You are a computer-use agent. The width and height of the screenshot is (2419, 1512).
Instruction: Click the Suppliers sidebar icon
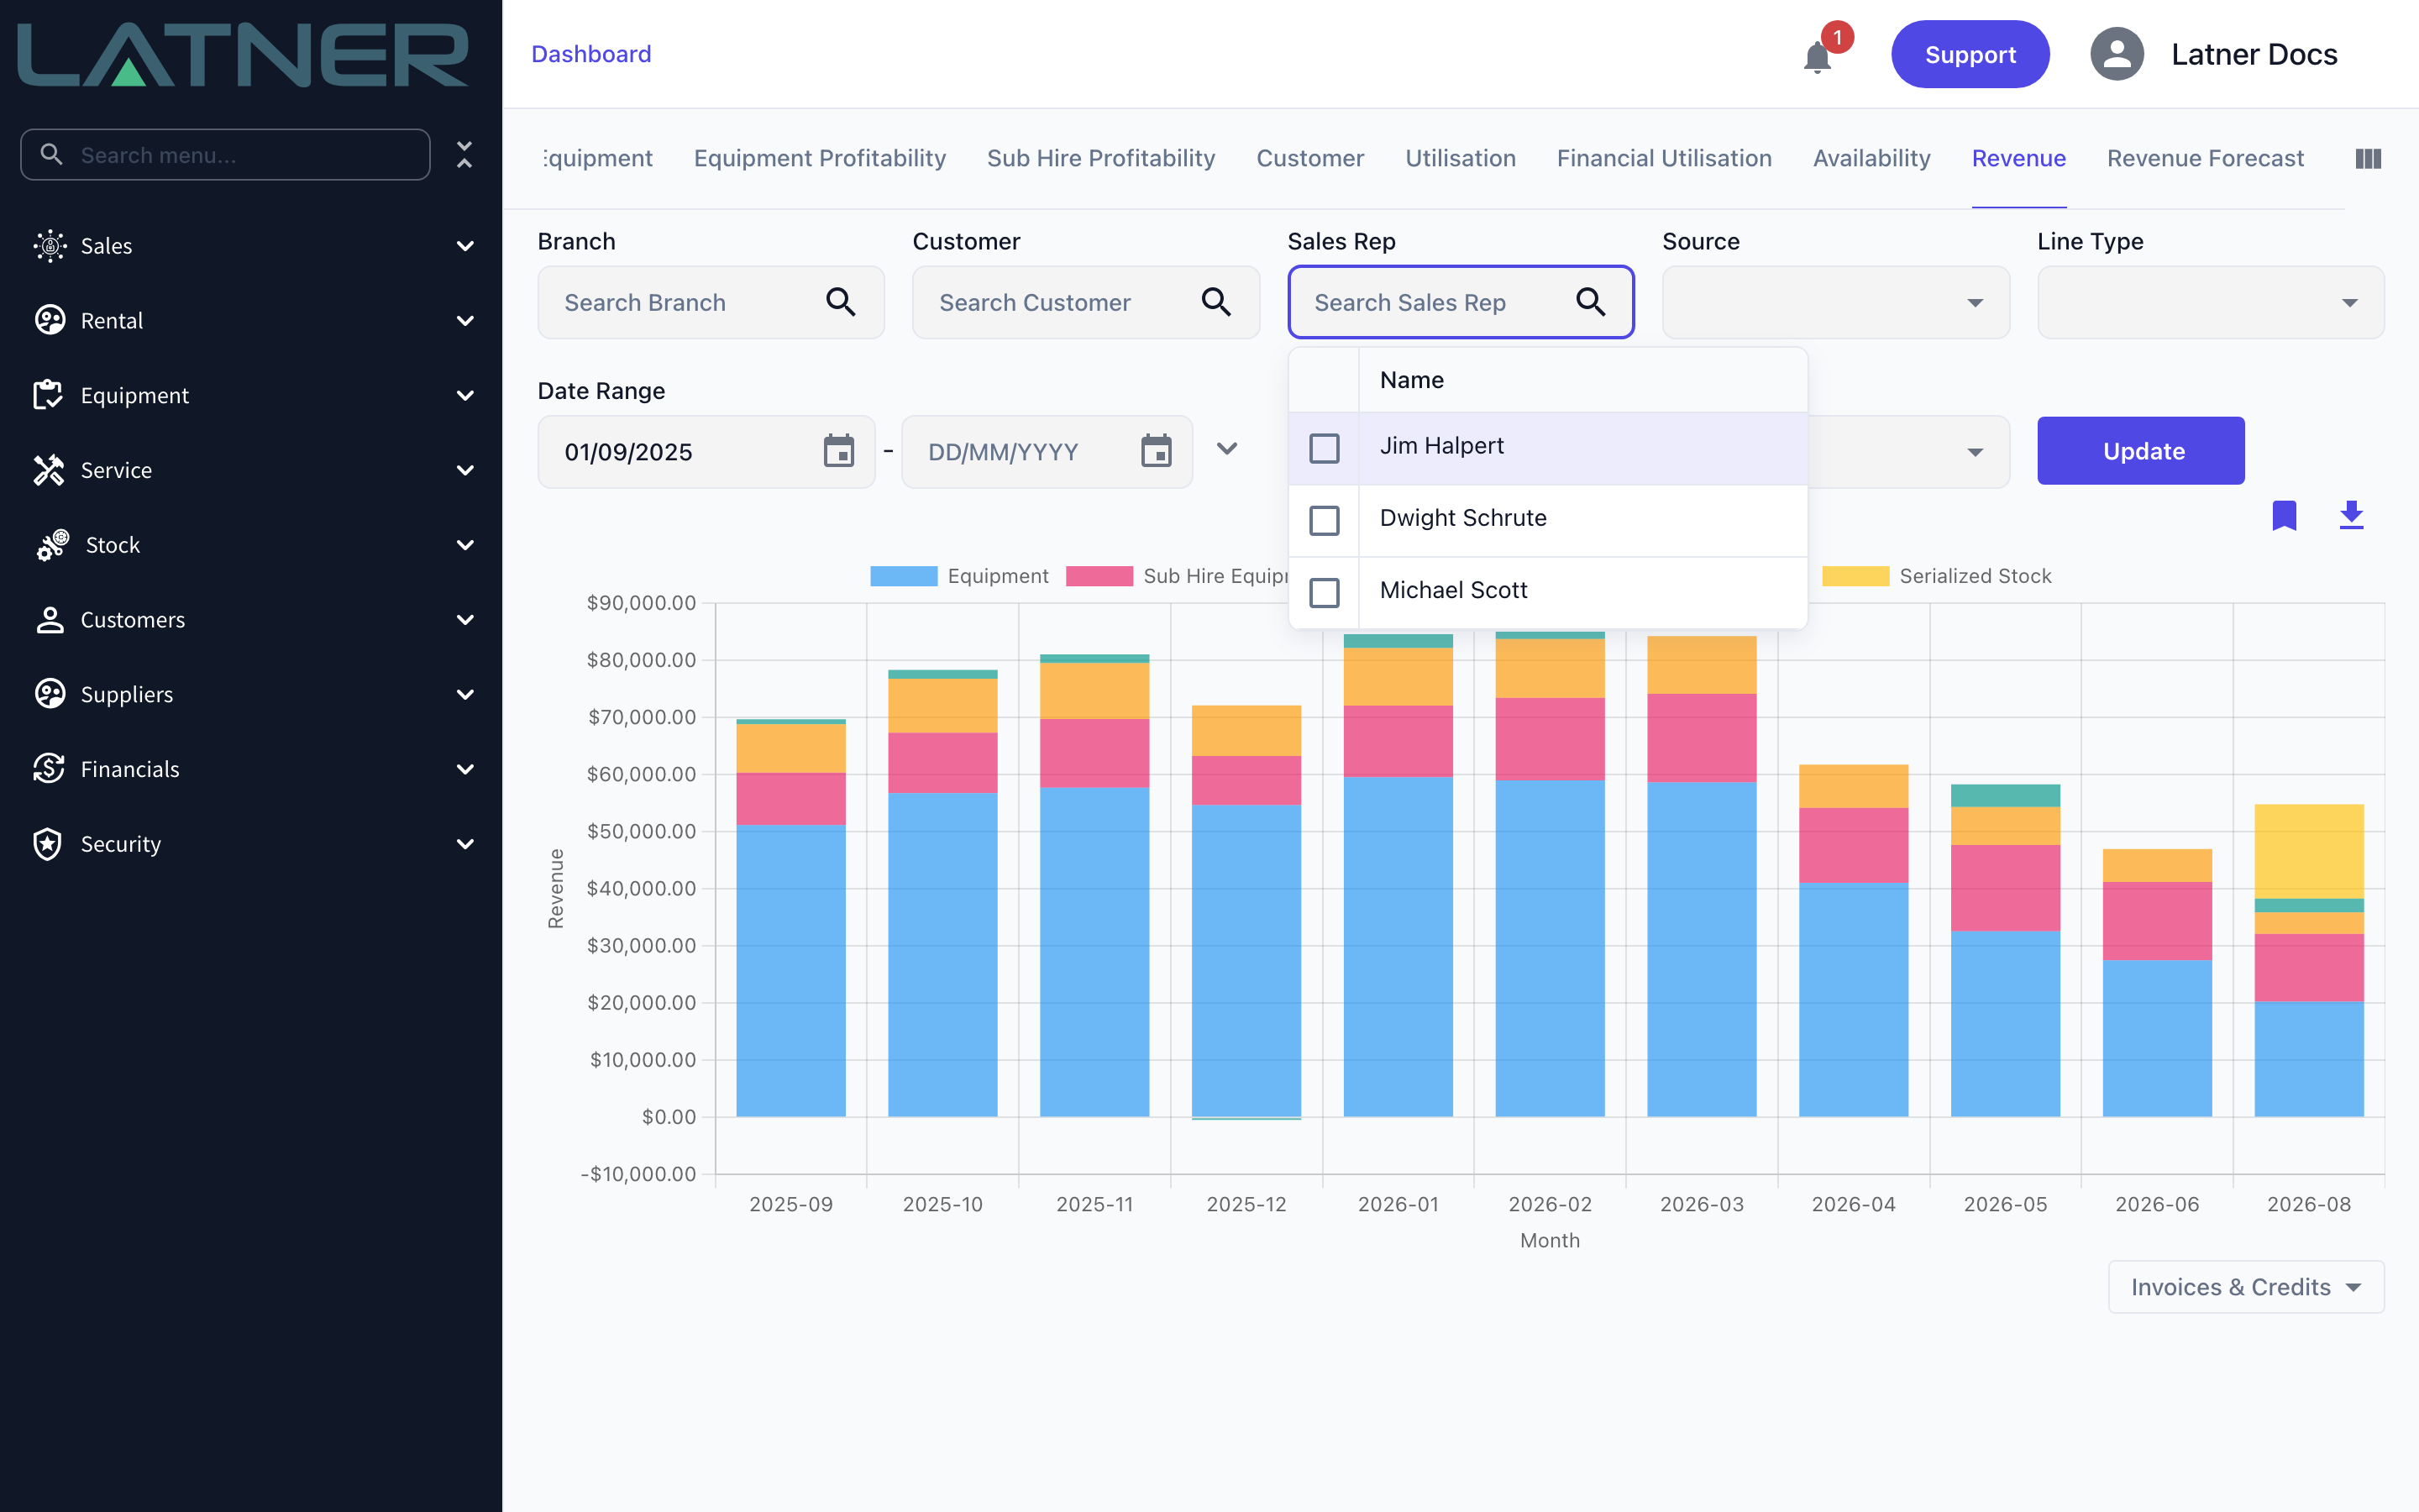tap(49, 694)
